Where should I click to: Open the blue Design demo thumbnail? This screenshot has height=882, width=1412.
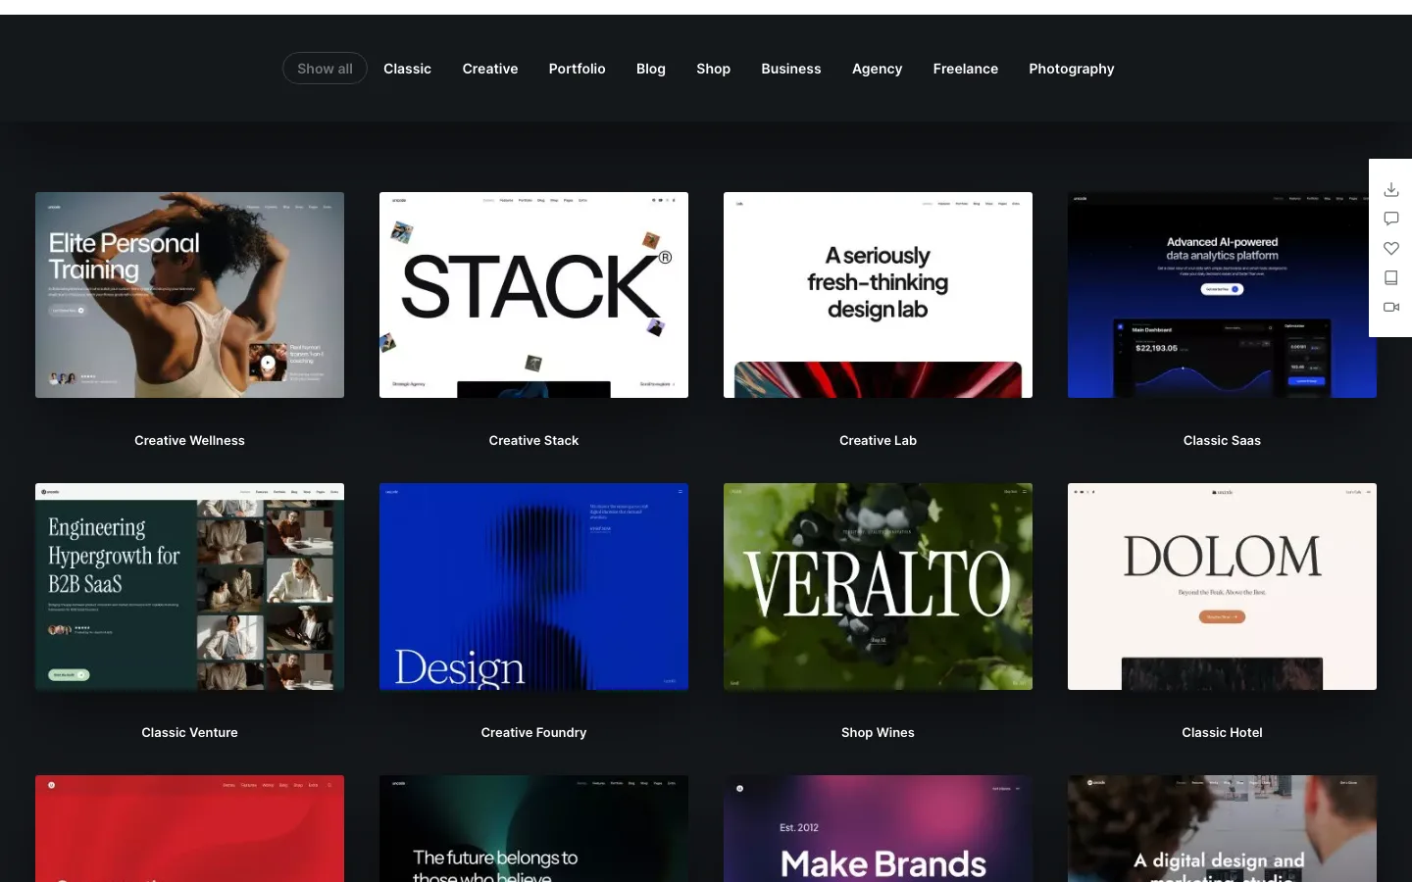click(533, 586)
